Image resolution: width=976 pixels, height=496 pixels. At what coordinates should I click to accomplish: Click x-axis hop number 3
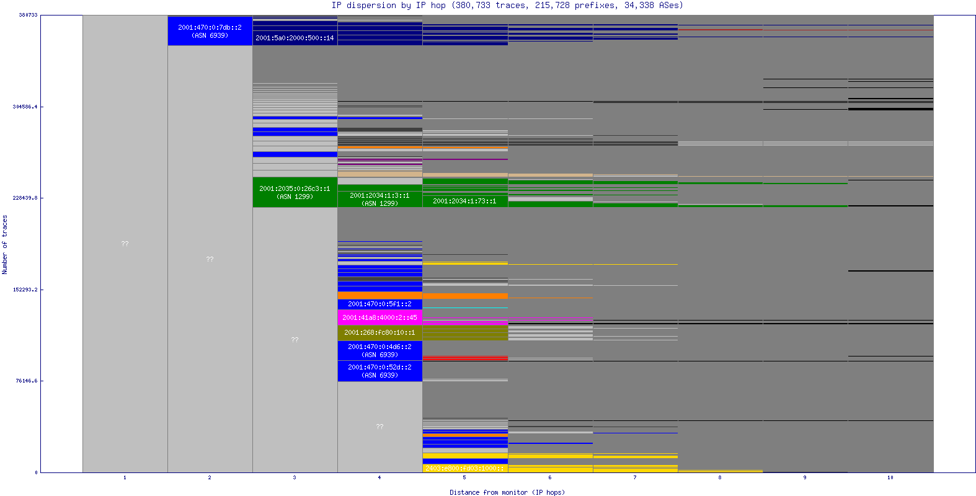pyautogui.click(x=295, y=477)
